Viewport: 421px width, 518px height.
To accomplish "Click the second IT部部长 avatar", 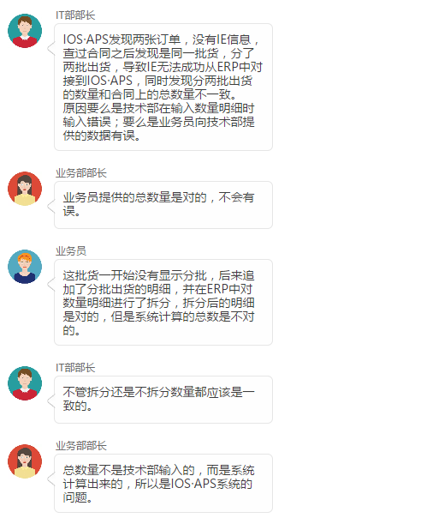I will [25, 383].
